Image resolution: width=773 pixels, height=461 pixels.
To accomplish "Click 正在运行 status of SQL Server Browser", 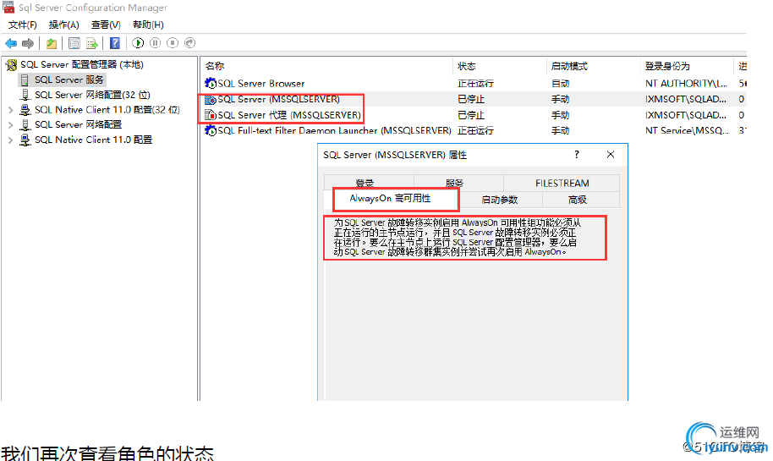I will coord(476,84).
